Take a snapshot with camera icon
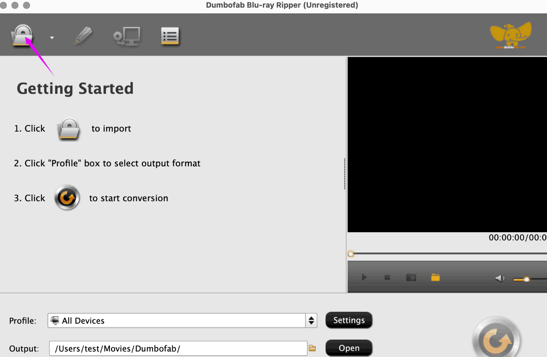547x357 pixels. point(411,278)
